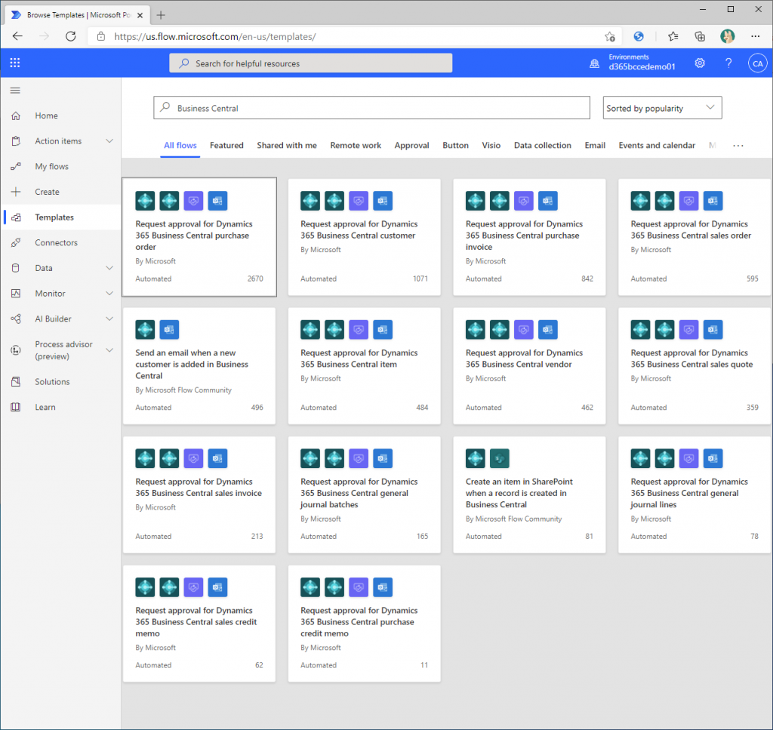This screenshot has width=773, height=730.
Task: Open the purchase credit memo template
Action: click(x=365, y=624)
